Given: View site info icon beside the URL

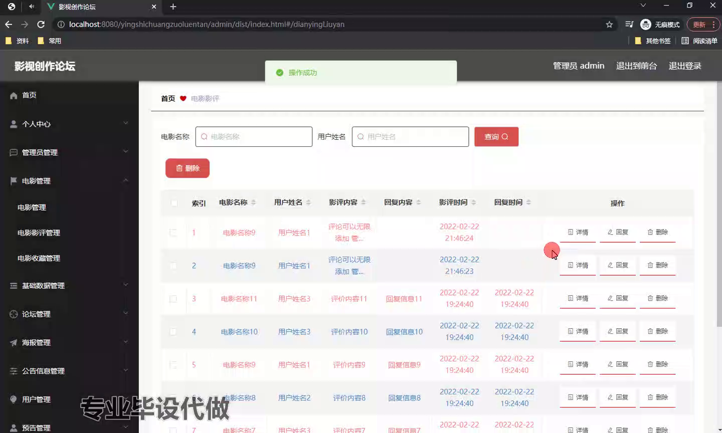Looking at the screenshot, I should (61, 24).
